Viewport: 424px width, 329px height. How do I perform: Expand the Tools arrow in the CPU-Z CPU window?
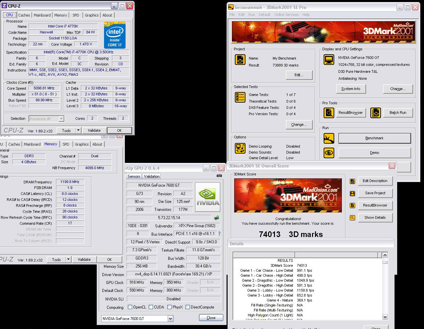coord(79,130)
